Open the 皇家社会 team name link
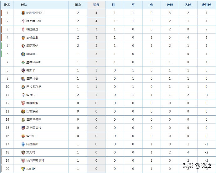216x173 pixels. tap(33, 78)
